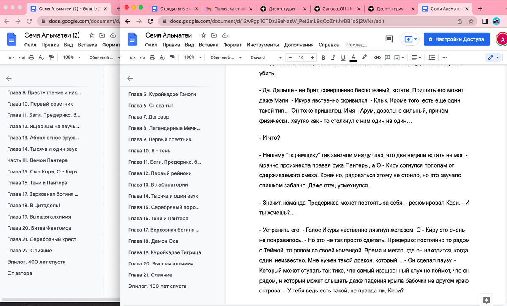Click the Настройки Доступа button
Image resolution: width=507 pixels, height=306 pixels.
(x=456, y=38)
